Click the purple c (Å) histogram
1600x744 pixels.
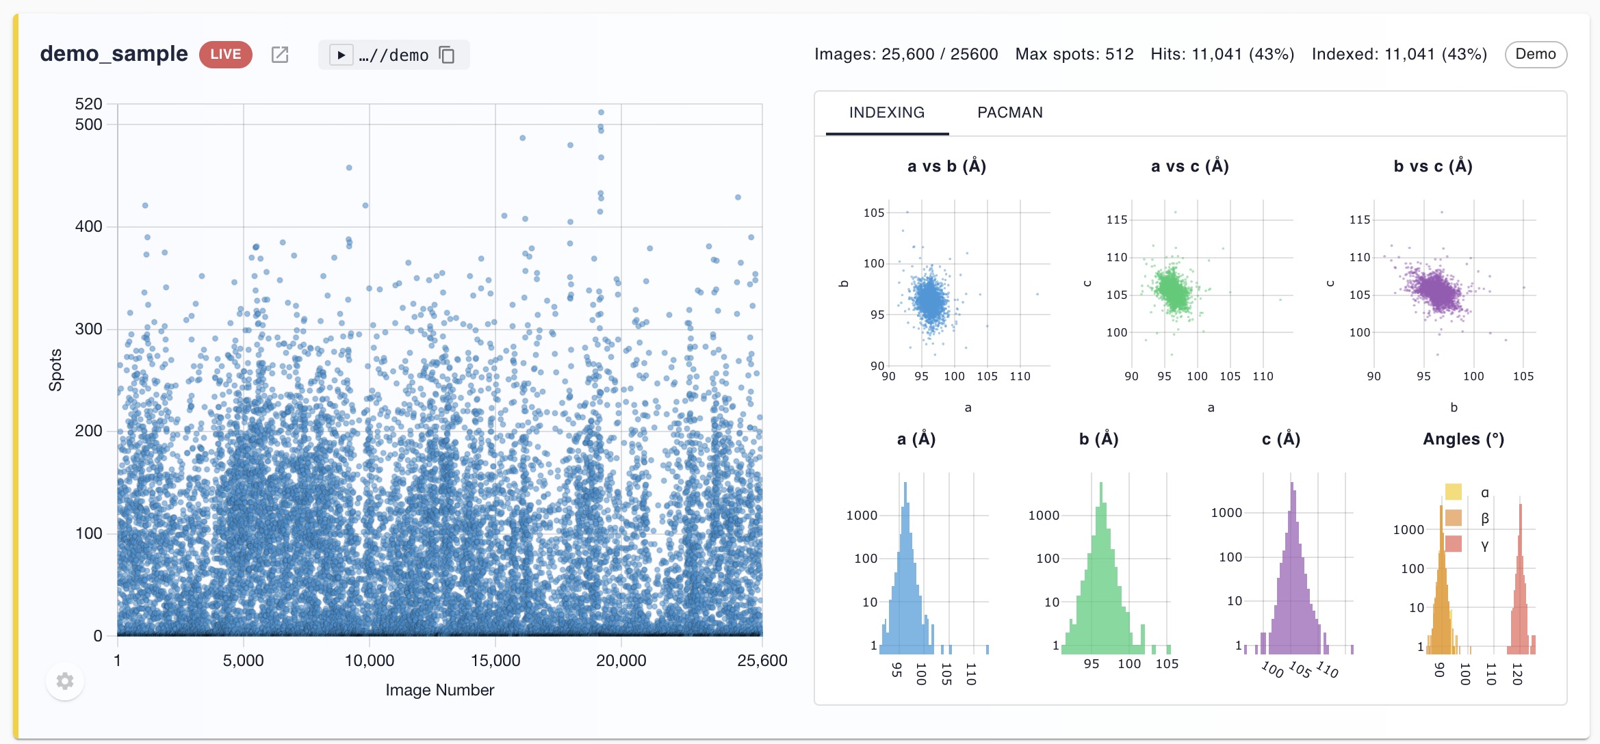point(1299,563)
